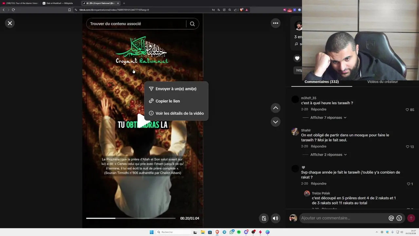Open the zoom magnifier icon in address bar

coord(230,10)
